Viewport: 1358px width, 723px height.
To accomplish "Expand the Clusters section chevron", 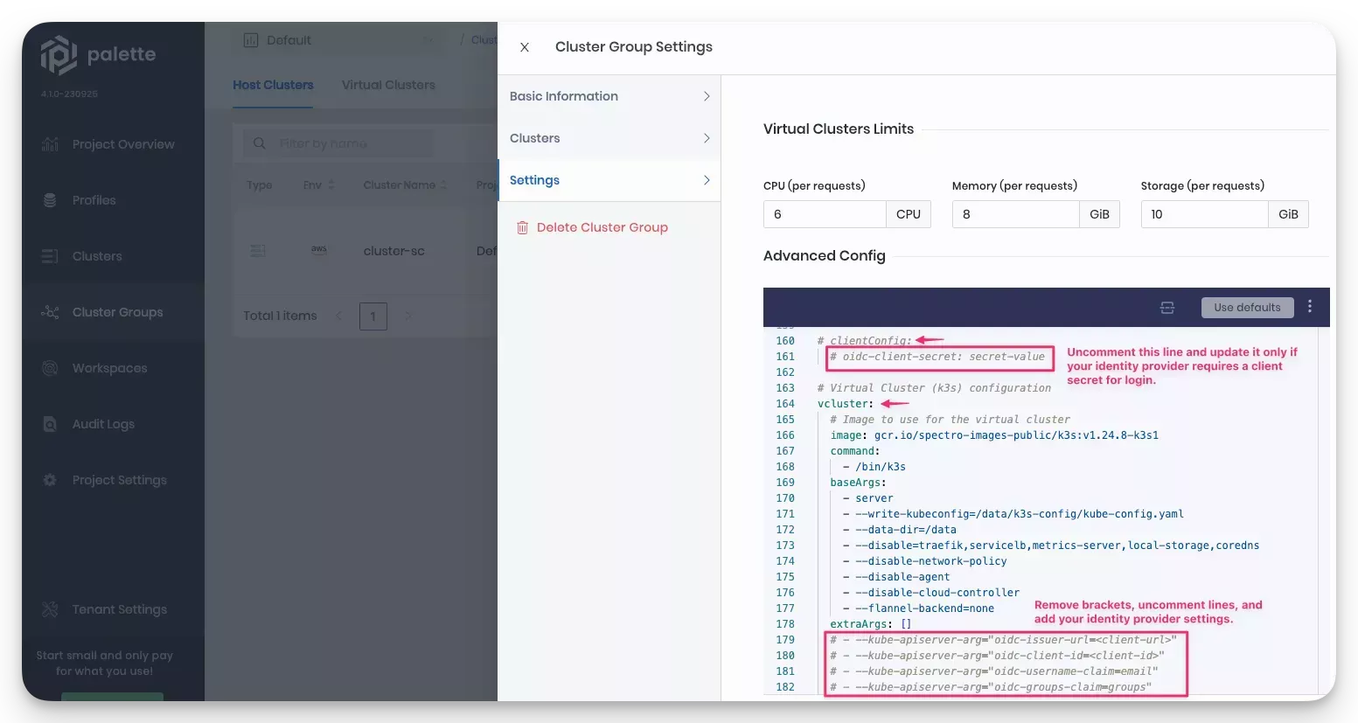I will point(707,138).
